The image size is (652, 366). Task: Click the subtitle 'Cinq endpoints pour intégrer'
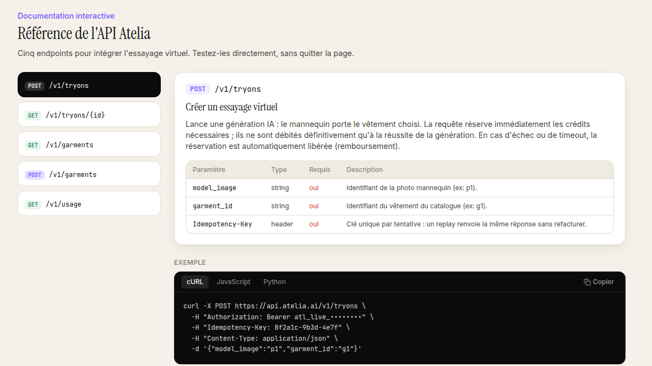coord(186,53)
